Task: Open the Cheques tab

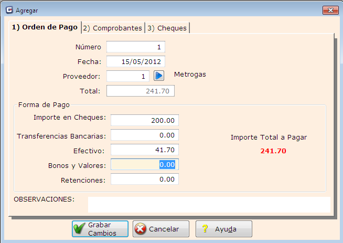Action: coord(168,28)
